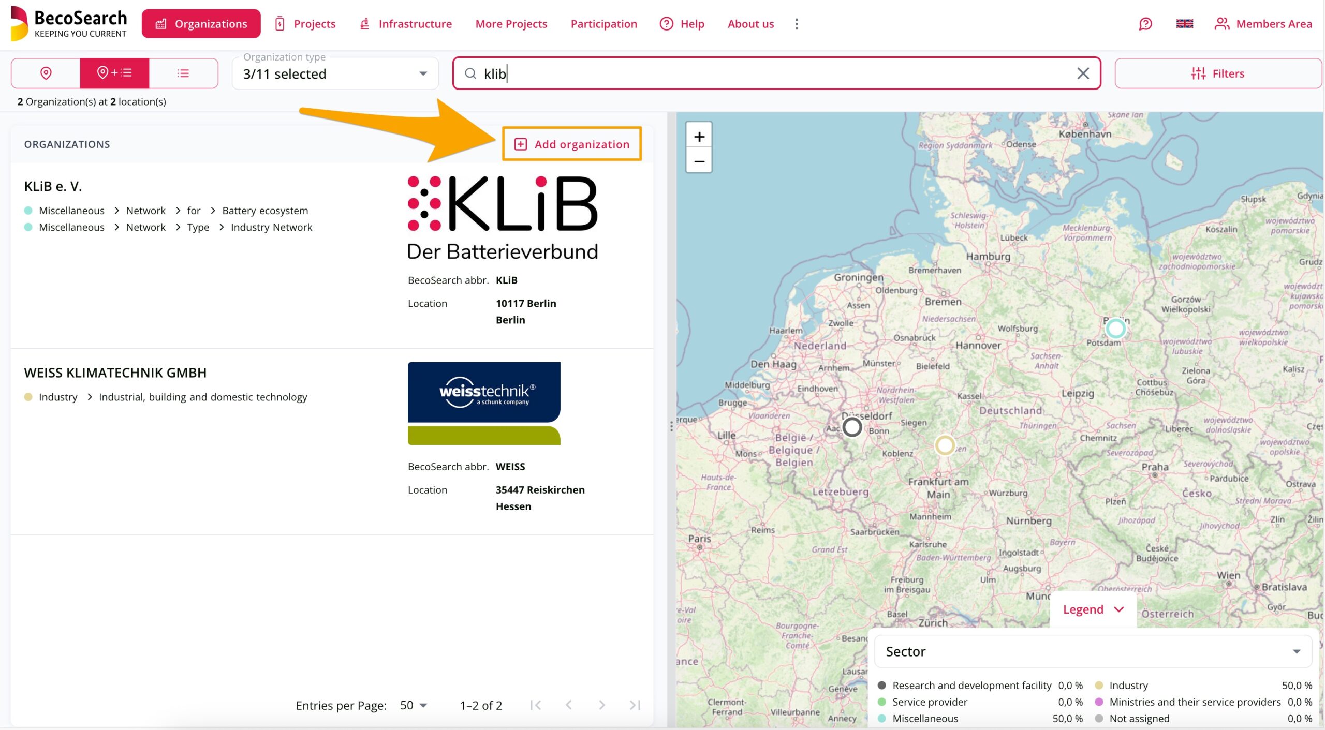Select the yellow map marker near Frankfurt

click(945, 445)
